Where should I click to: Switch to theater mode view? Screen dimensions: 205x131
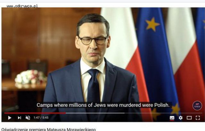pos(189,118)
